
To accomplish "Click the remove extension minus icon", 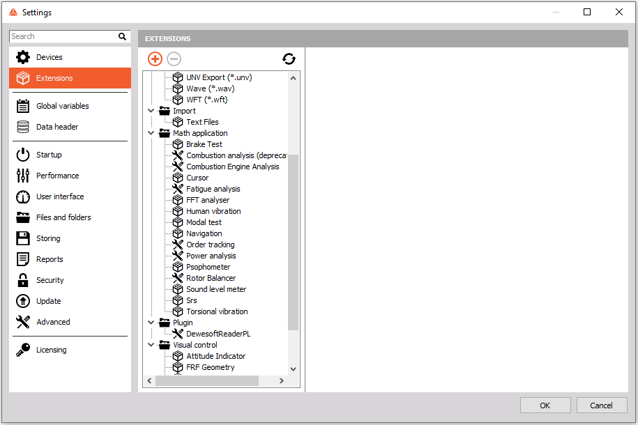I will [x=173, y=59].
